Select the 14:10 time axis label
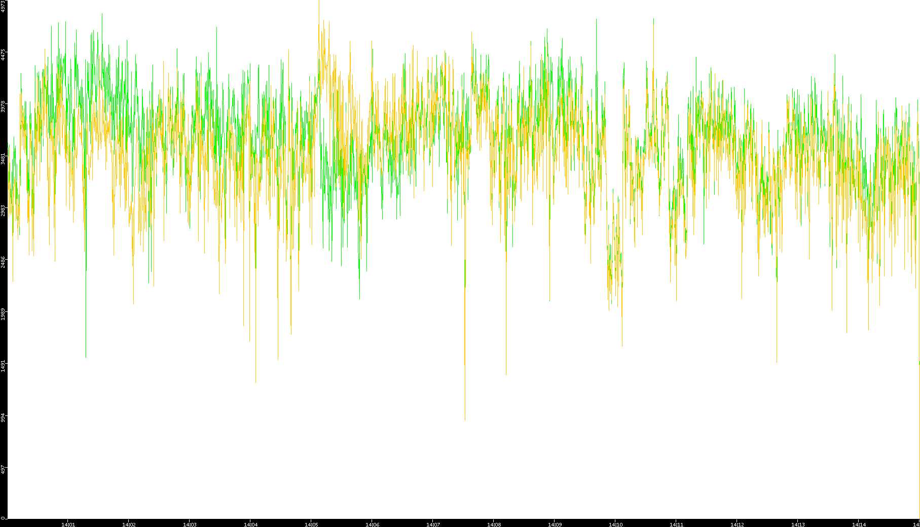The image size is (920, 527). [615, 524]
